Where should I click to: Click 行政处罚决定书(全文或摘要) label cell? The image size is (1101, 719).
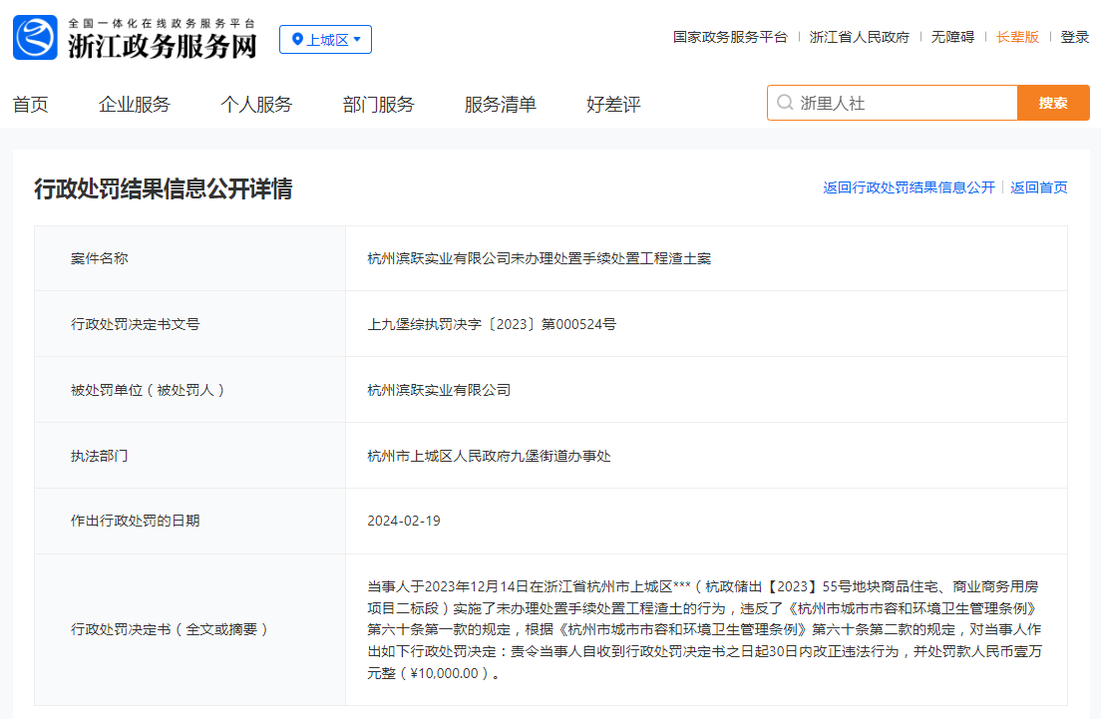point(189,630)
